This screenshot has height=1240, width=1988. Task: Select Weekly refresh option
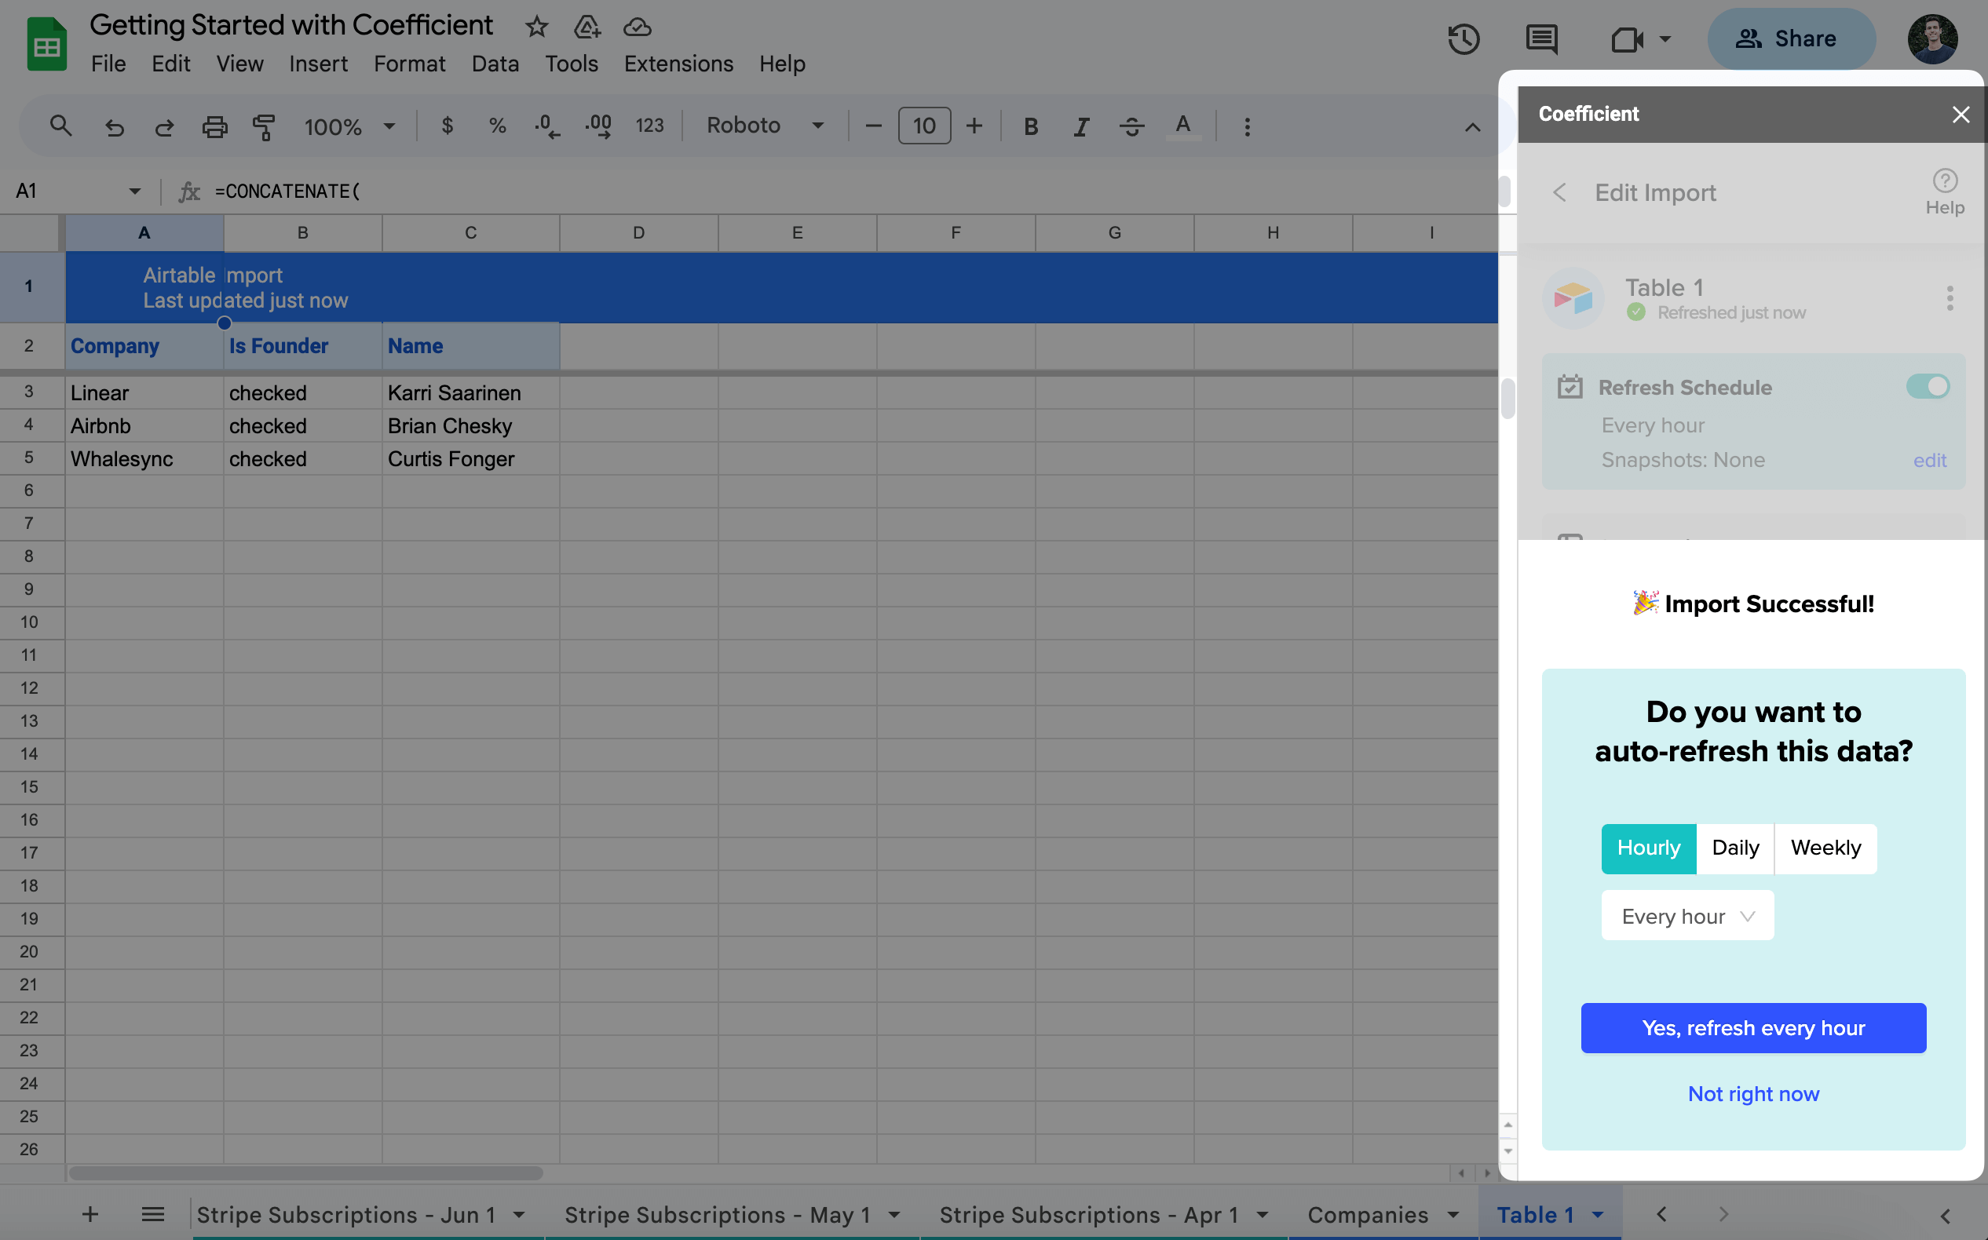(x=1825, y=848)
